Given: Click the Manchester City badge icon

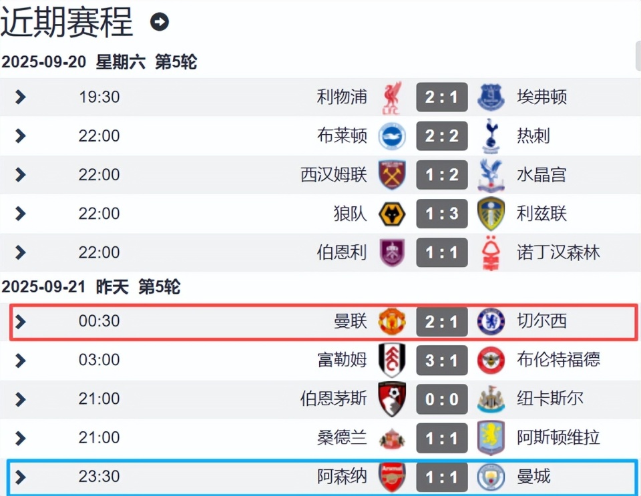Looking at the screenshot, I should [x=491, y=477].
